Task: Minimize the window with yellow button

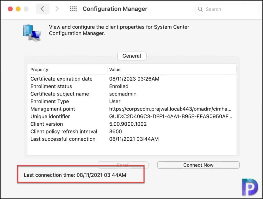Action: click(18, 9)
